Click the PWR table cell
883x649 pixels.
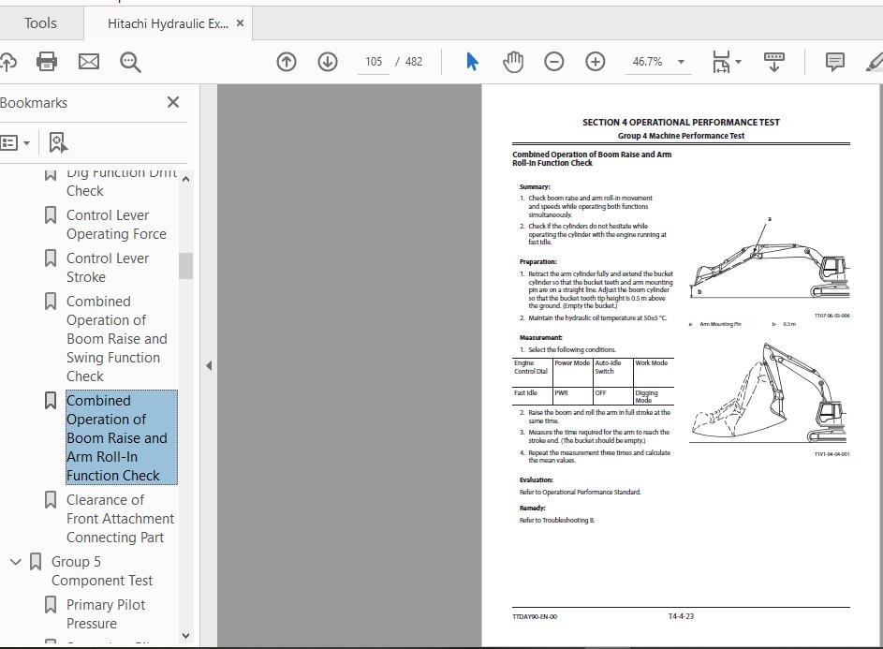pyautogui.click(x=573, y=397)
